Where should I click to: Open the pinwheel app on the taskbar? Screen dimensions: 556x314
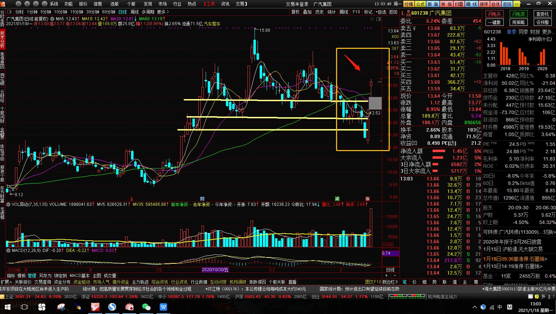pos(41,307)
